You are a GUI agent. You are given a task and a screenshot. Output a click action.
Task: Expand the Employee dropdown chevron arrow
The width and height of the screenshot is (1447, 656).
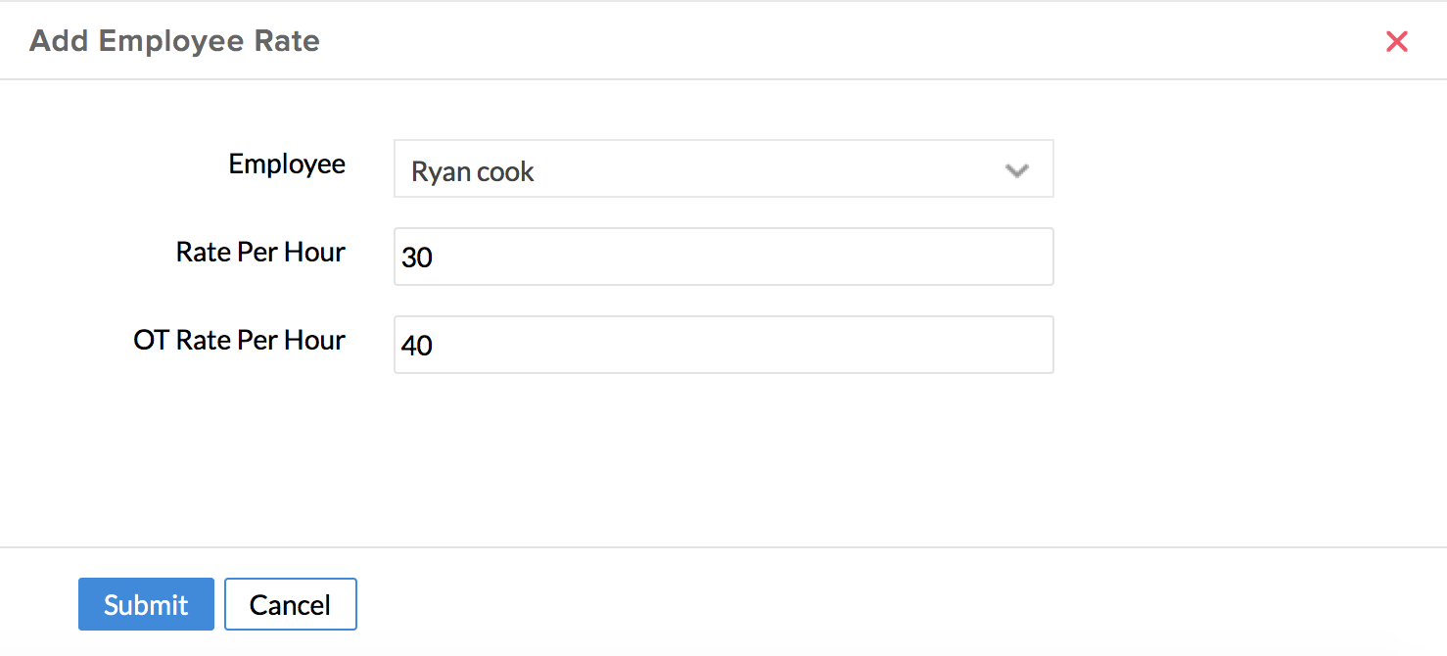tap(1017, 170)
